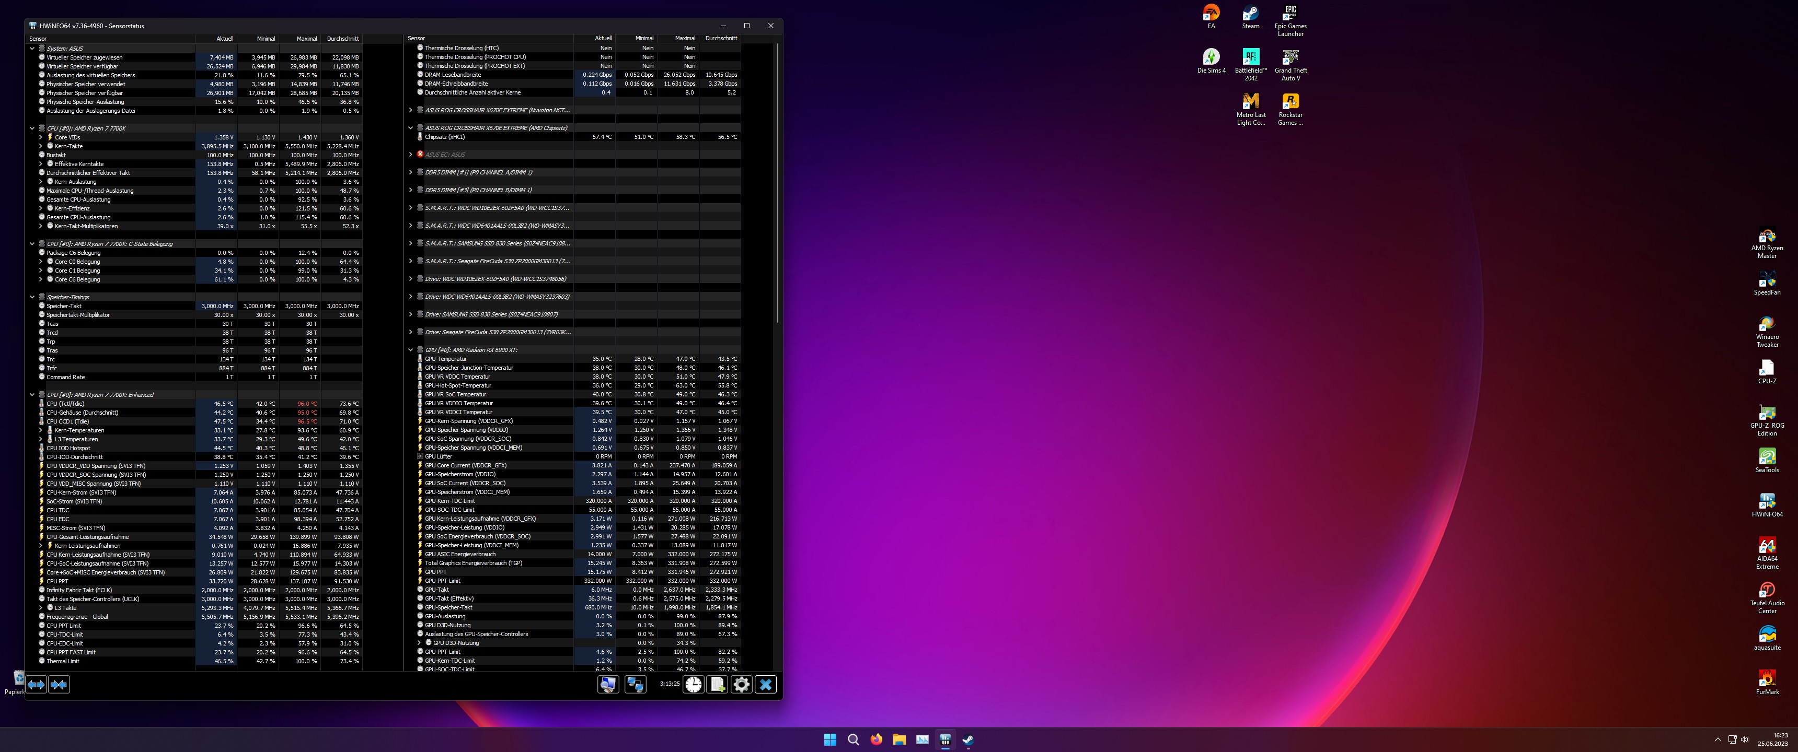Click the right pane Minimal column header
The height and width of the screenshot is (752, 1798).
tap(636, 38)
